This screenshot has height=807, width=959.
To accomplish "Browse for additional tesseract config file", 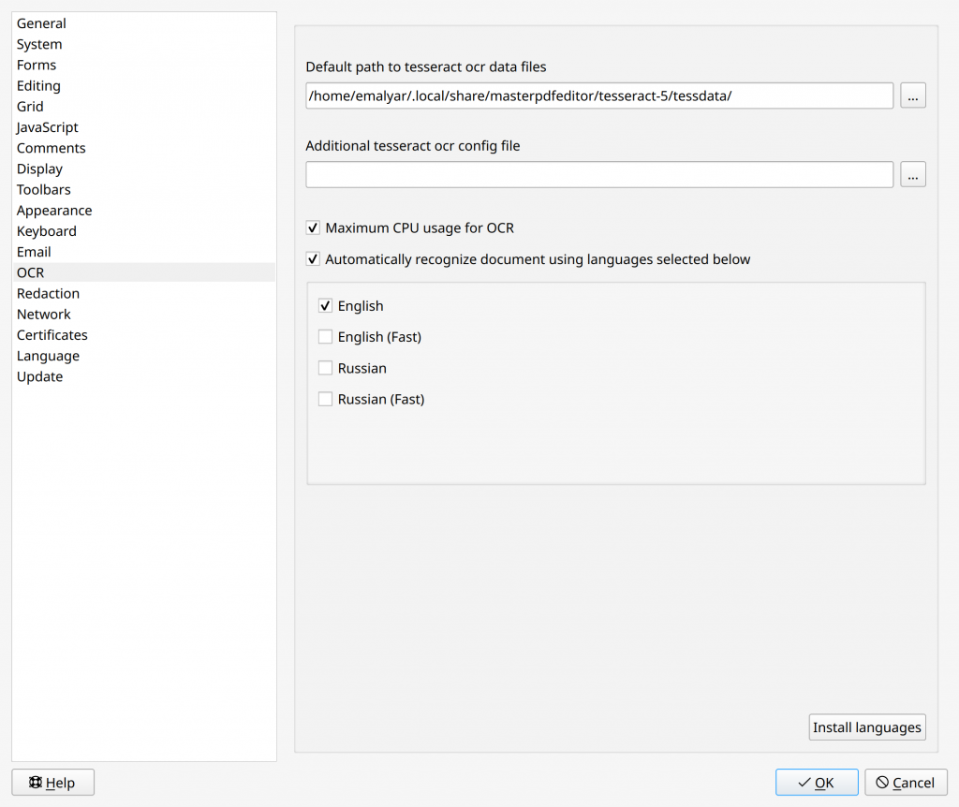I will coord(913,174).
